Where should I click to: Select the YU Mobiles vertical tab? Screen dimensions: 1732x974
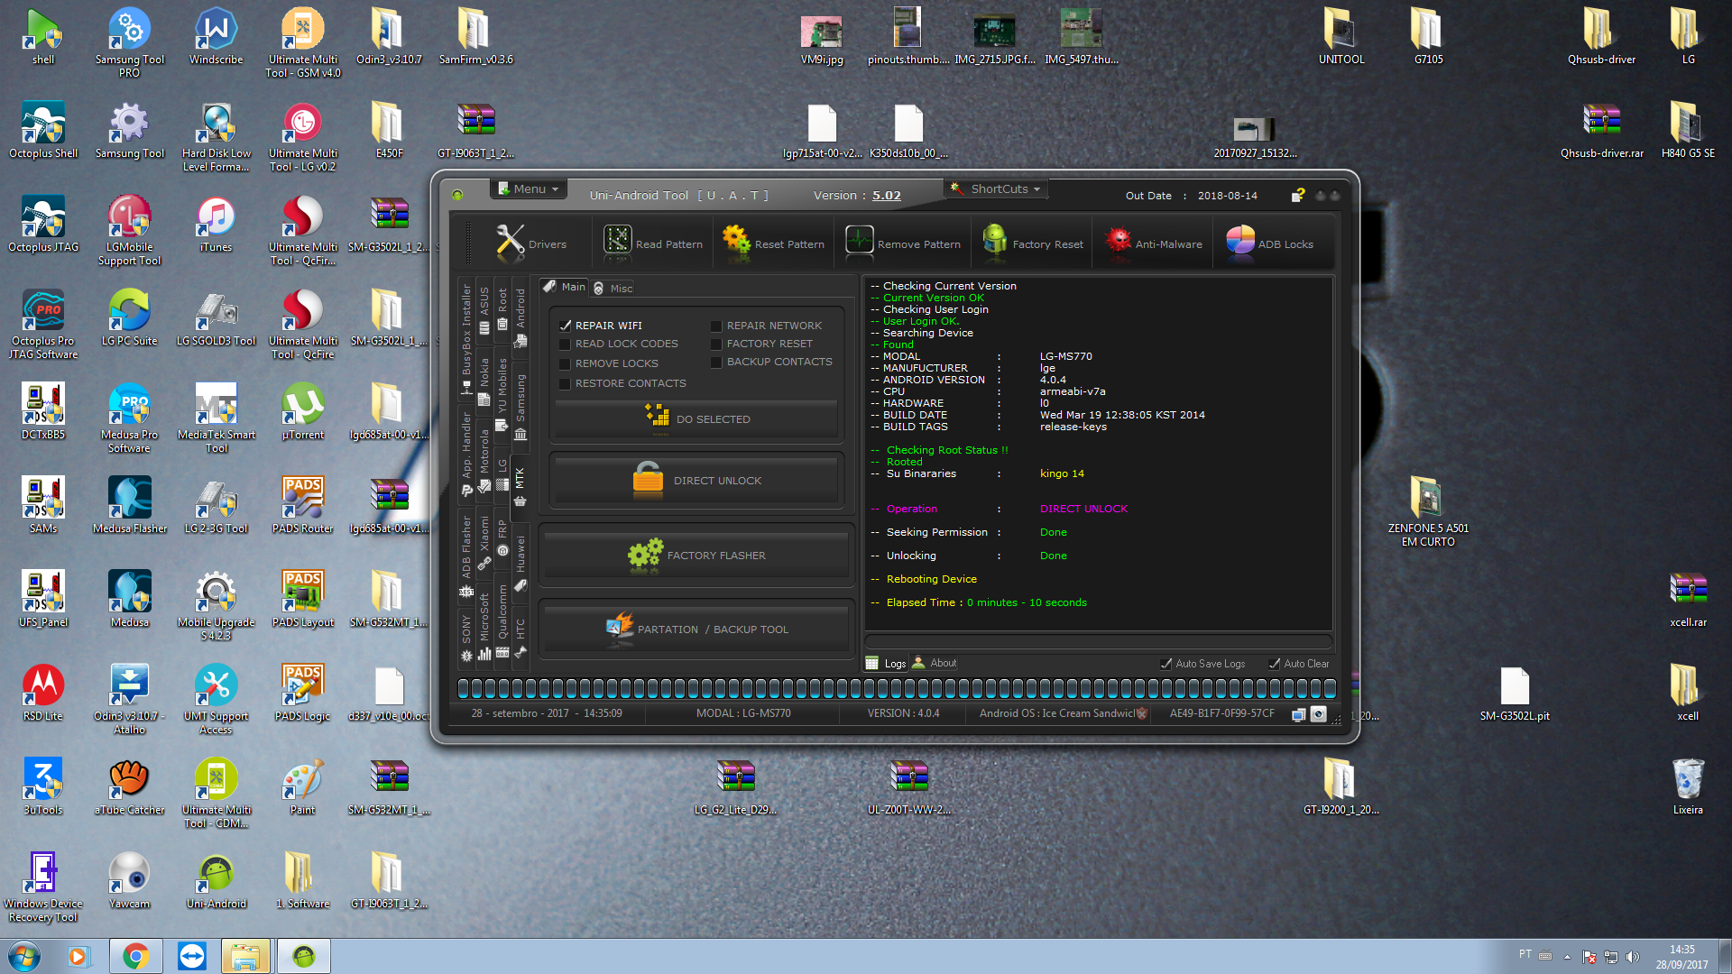502,393
